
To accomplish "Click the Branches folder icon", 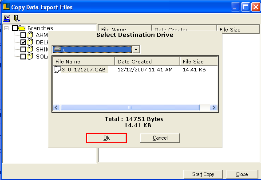I will tap(22, 28).
